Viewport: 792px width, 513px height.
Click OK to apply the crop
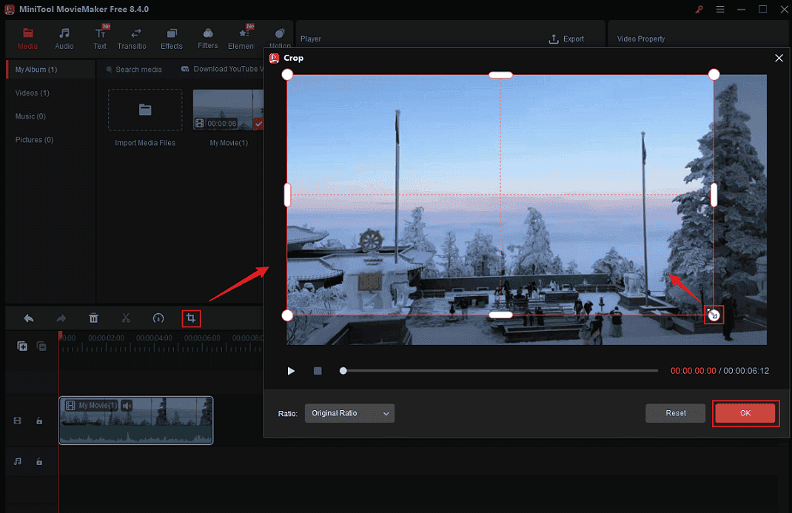[x=745, y=413]
